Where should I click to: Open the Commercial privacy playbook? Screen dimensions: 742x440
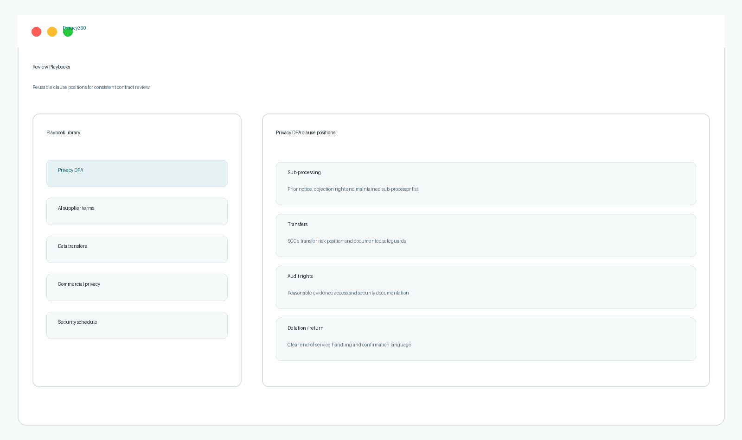[137, 287]
